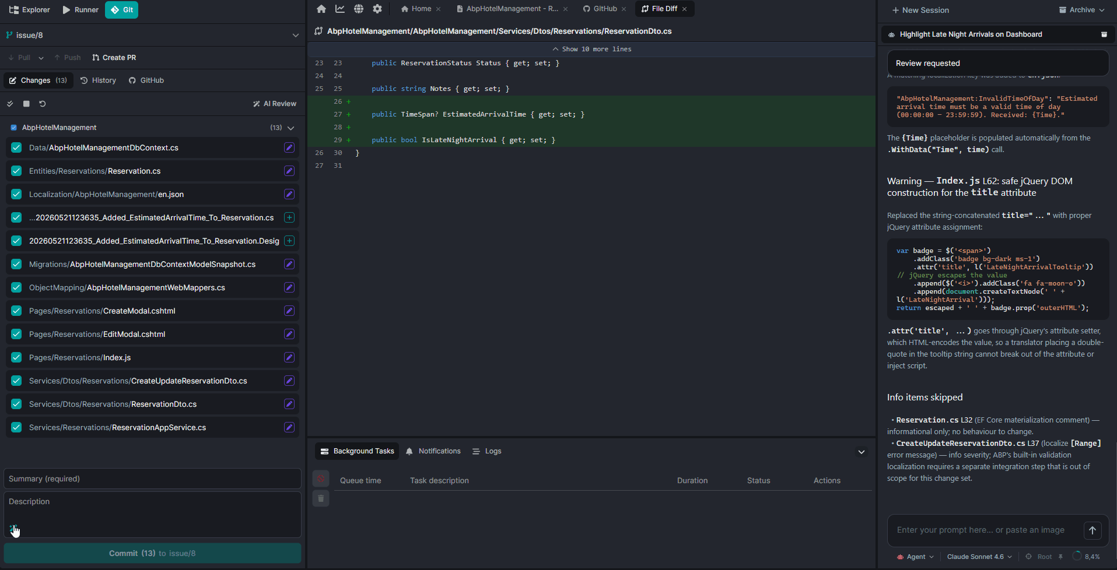The image size is (1117, 570).
Task: Show 10 more lines in diff
Action: tap(591, 49)
